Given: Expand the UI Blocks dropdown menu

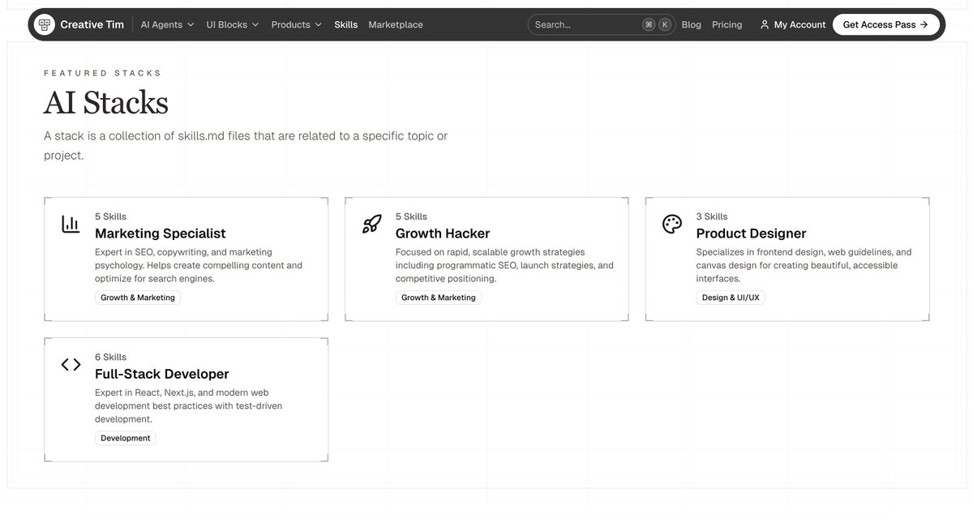Looking at the screenshot, I should [x=233, y=24].
